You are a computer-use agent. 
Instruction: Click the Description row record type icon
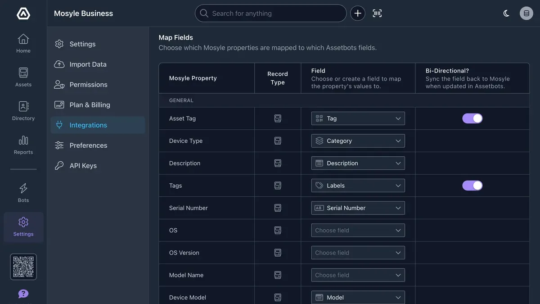coord(278,163)
